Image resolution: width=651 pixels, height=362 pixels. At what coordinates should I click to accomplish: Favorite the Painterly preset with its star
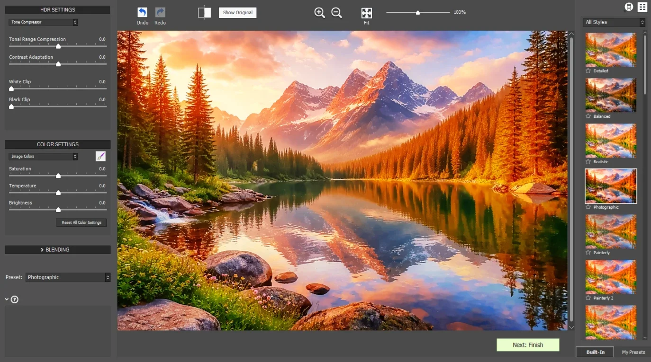click(588, 252)
